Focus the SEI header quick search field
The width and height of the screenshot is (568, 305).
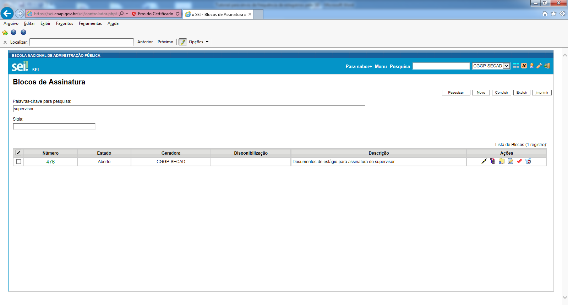(441, 66)
